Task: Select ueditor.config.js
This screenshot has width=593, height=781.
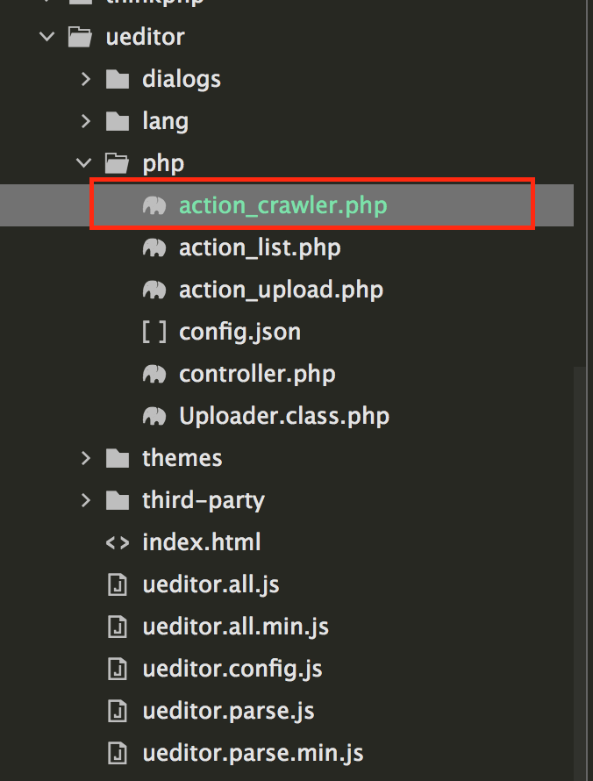Action: 232,668
